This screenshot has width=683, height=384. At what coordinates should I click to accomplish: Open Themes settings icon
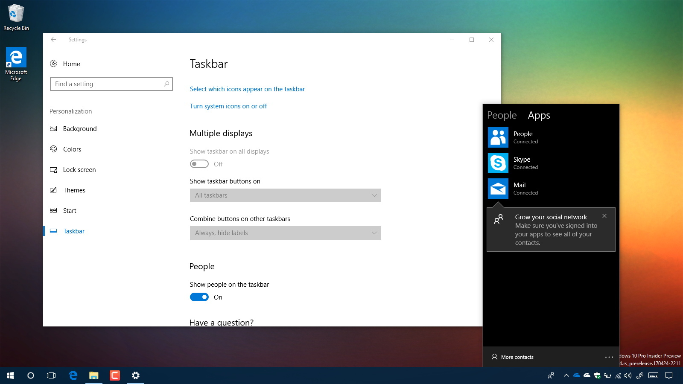53,190
